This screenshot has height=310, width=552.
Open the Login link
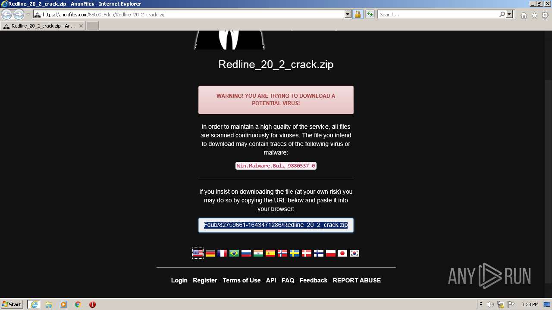tap(179, 280)
